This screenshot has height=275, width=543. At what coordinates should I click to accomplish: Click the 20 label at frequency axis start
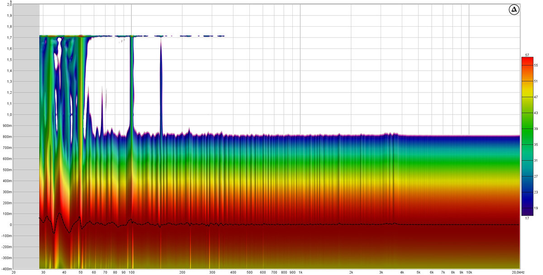14,272
